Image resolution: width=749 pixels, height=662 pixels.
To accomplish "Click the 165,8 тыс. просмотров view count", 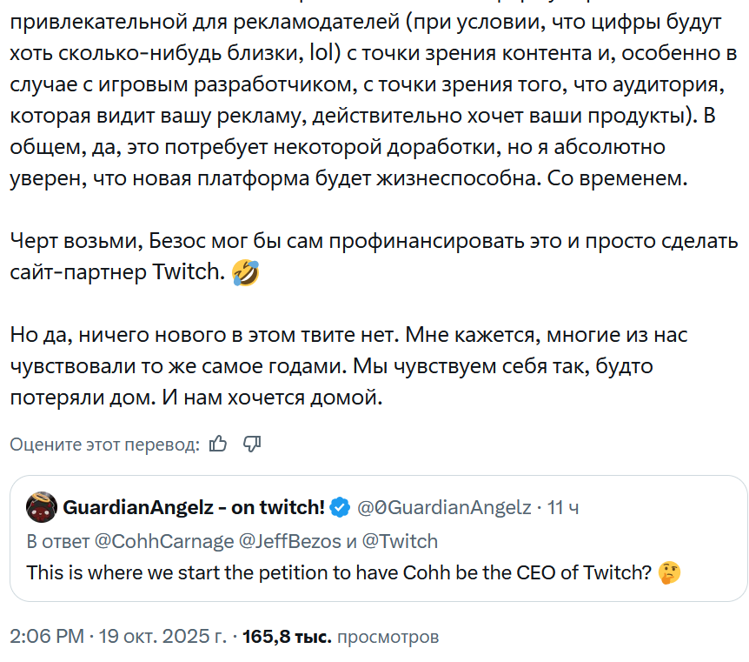I will tap(341, 637).
